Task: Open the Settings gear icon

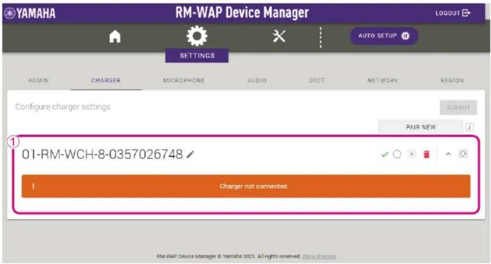Action: click(x=197, y=36)
